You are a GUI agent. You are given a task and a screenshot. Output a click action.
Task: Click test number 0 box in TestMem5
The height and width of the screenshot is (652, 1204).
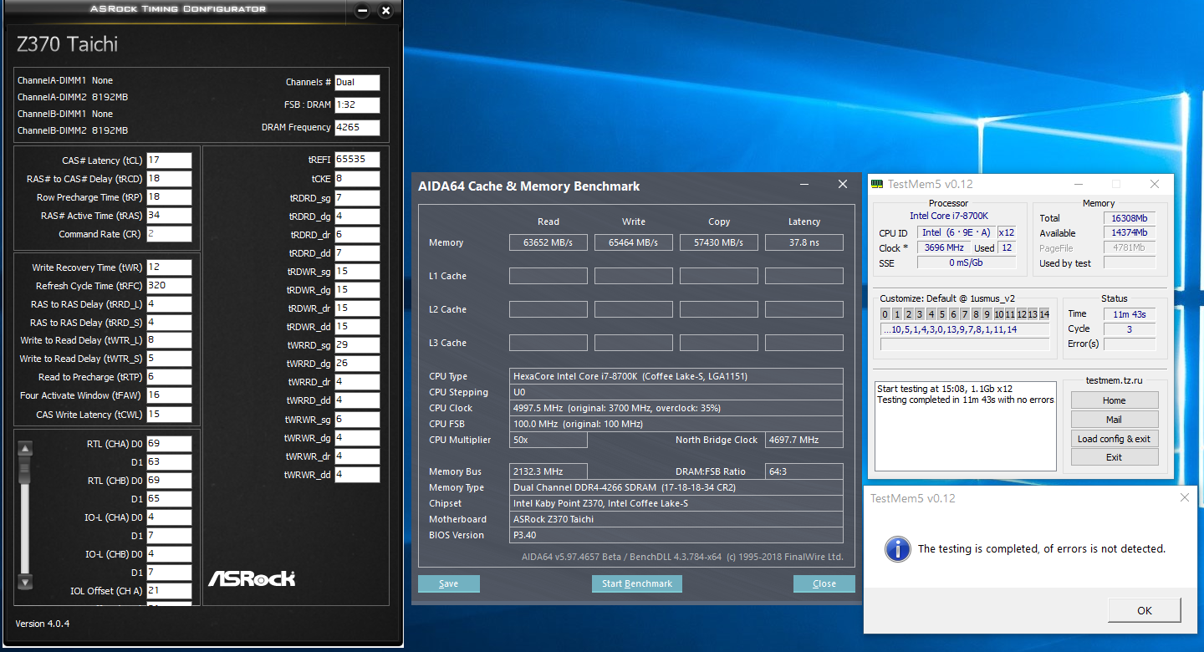885,314
